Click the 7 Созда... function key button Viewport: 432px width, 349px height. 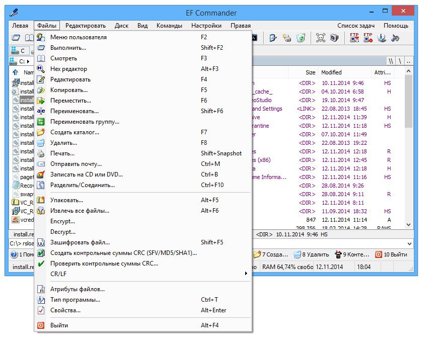pyautogui.click(x=271, y=254)
